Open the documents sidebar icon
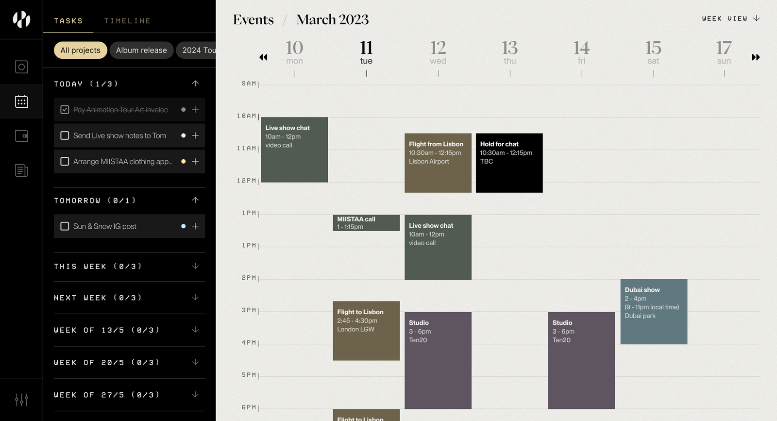The width and height of the screenshot is (777, 421). click(x=21, y=170)
